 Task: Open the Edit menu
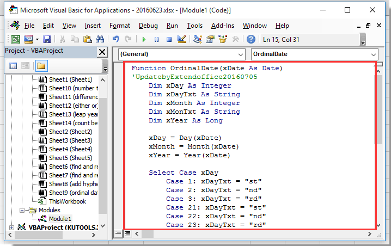[48, 26]
